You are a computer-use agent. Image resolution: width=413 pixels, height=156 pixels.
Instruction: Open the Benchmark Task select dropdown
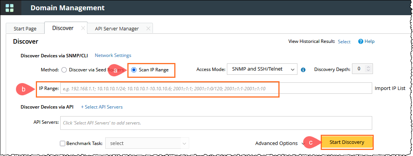tap(147, 143)
